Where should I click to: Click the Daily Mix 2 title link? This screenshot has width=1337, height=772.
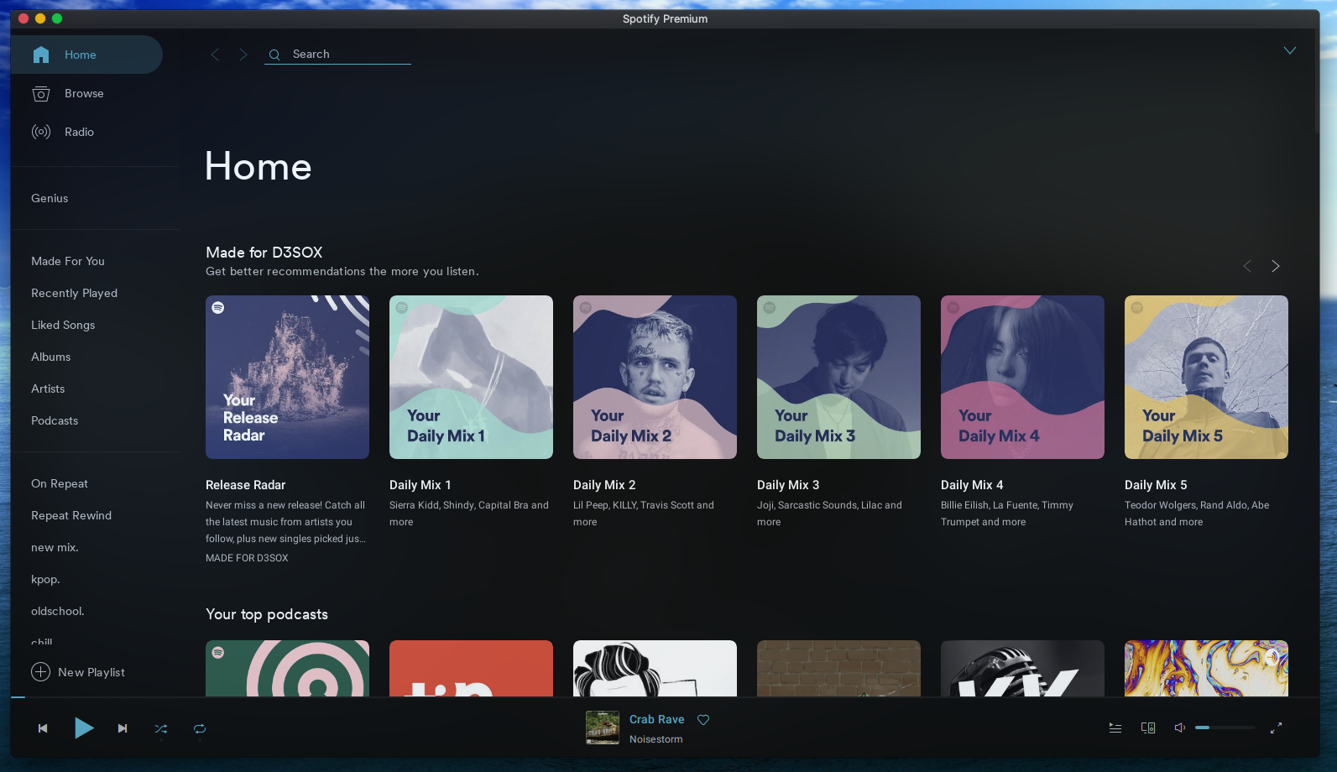click(604, 485)
